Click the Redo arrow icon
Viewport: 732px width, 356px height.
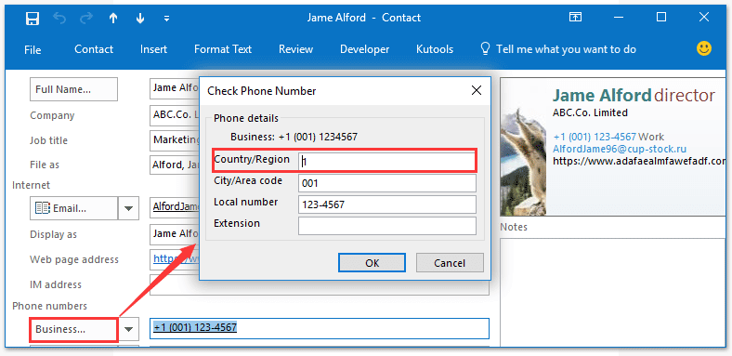click(86, 19)
